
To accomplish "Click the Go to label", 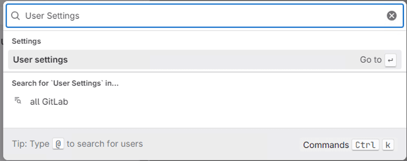I will coord(370,60).
